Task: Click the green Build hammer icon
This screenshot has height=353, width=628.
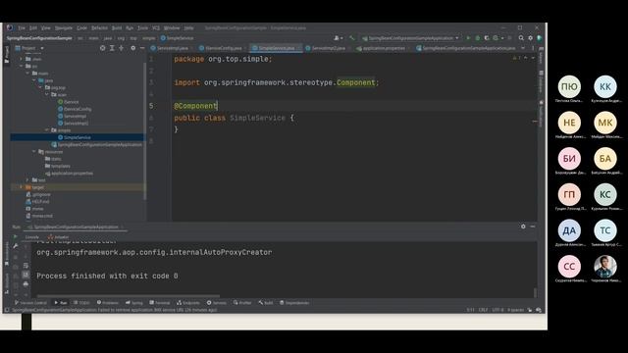Action: [x=351, y=38]
